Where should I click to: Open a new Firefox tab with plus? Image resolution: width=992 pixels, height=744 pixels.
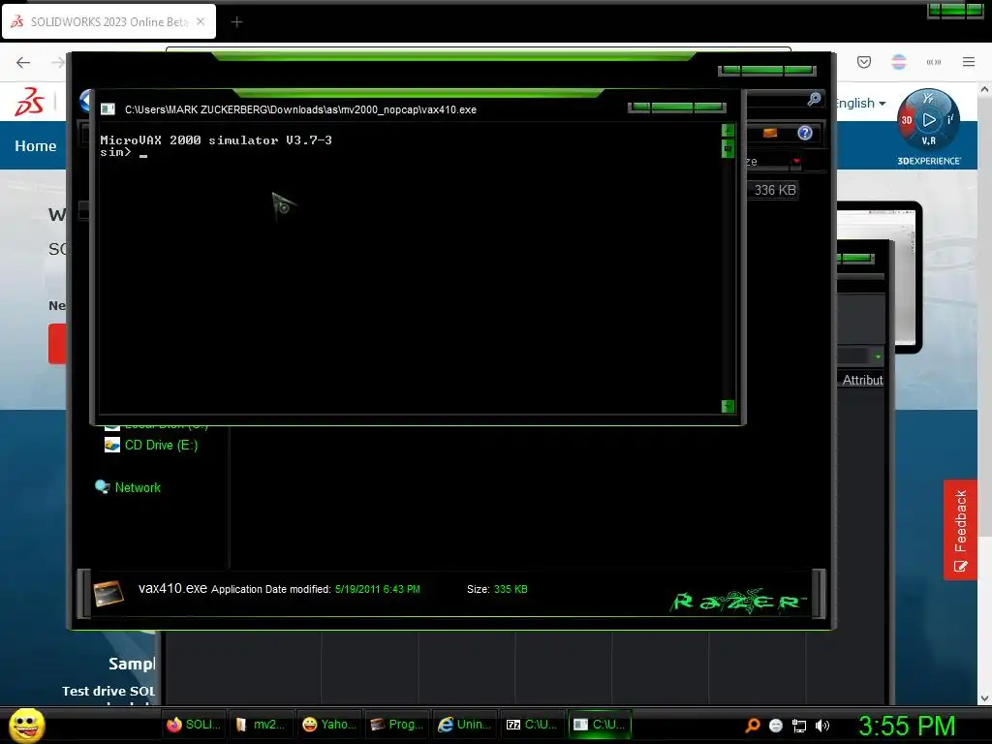pos(236,22)
